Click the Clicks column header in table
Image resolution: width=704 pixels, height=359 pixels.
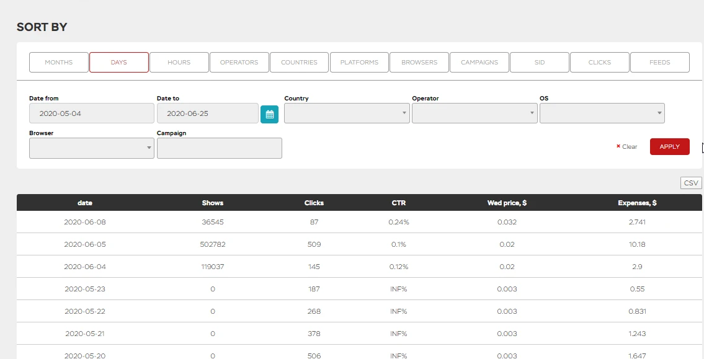[x=314, y=203]
